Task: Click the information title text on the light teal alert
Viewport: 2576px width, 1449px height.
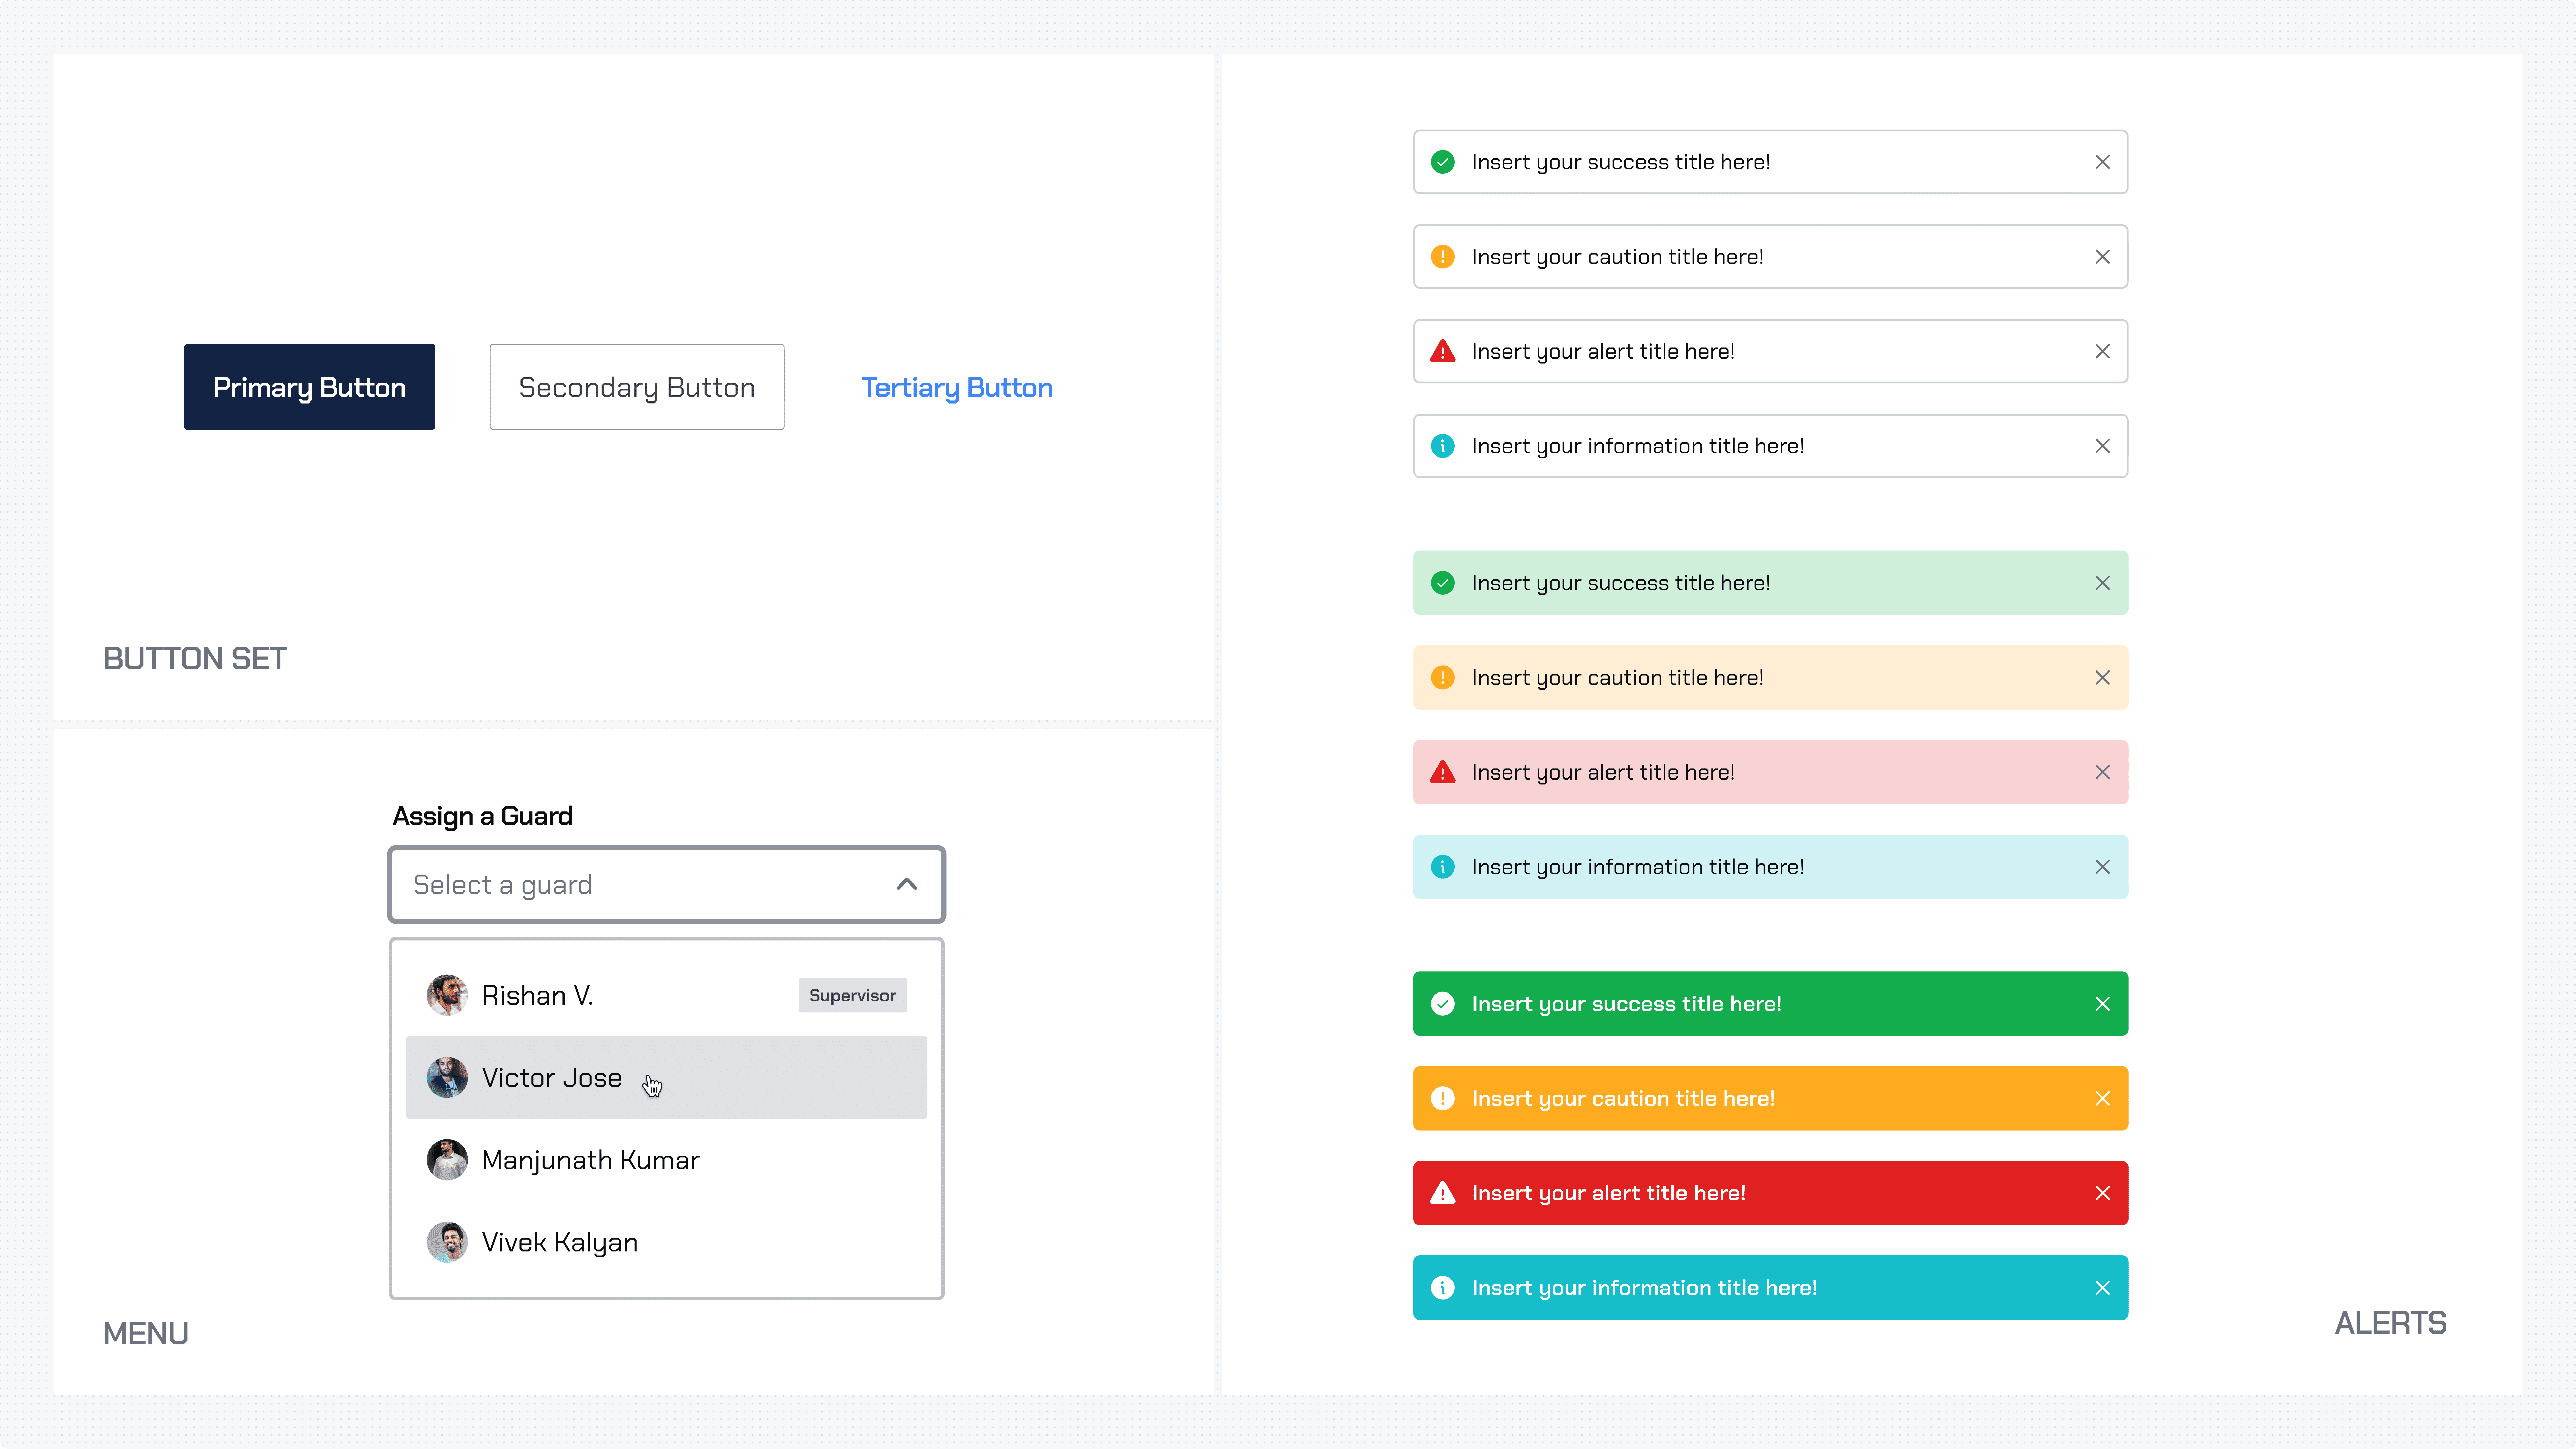Action: (x=1638, y=867)
